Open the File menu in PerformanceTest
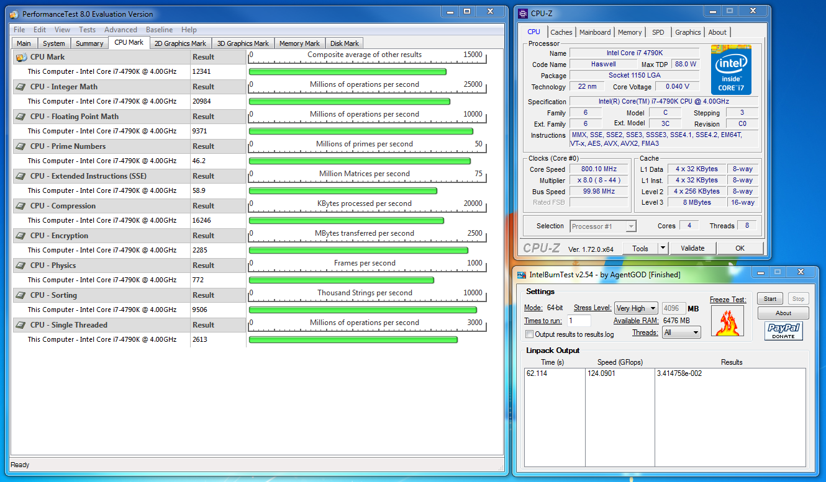826x482 pixels. [x=19, y=30]
